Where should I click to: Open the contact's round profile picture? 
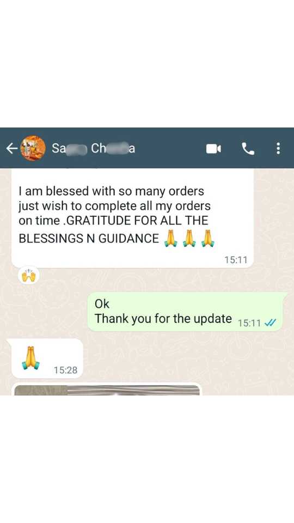coord(33,148)
